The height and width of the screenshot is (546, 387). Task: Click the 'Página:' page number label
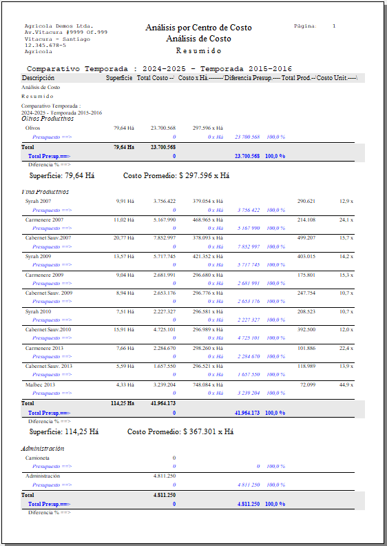[x=305, y=26]
